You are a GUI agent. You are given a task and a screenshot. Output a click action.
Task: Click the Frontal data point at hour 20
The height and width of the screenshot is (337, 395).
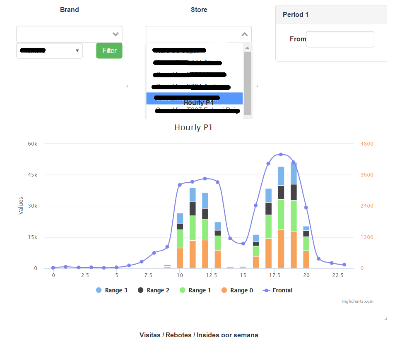click(x=306, y=208)
